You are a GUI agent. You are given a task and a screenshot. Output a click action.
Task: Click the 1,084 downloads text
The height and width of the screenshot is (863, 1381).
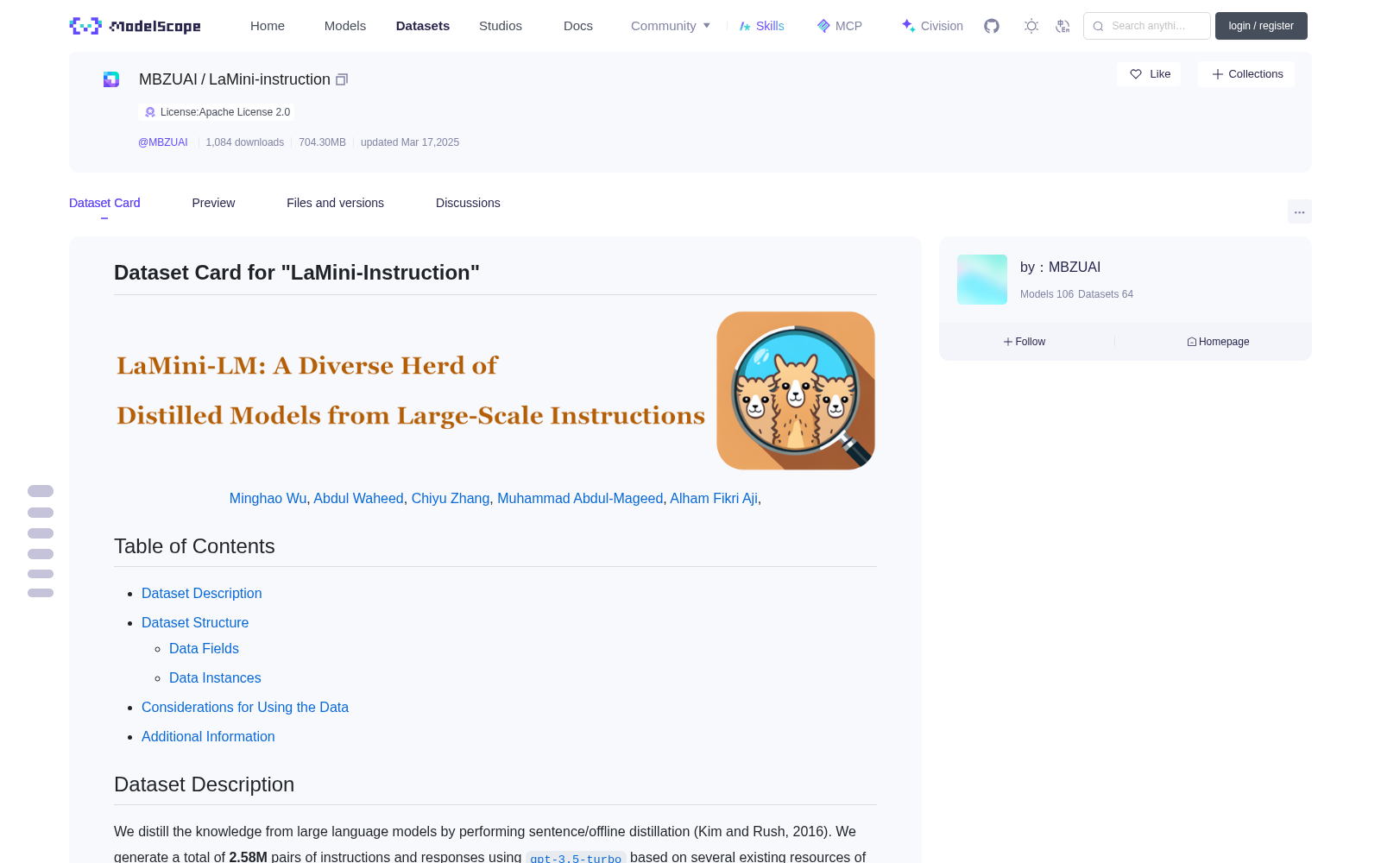(x=245, y=142)
